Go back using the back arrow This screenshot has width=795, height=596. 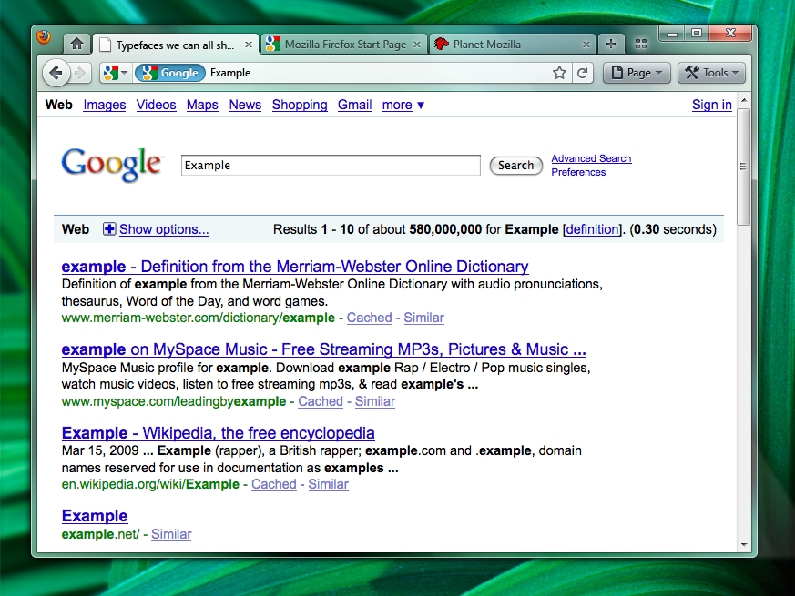[55, 73]
